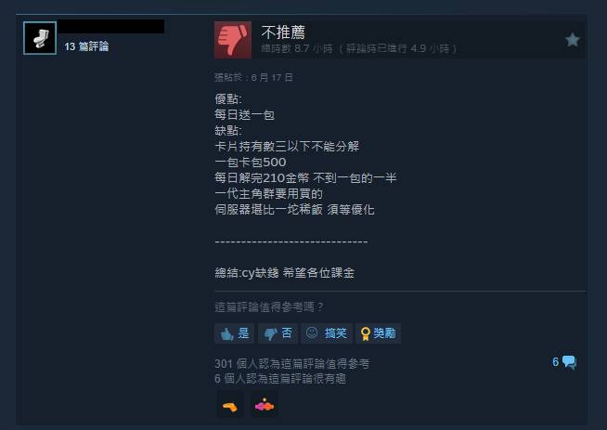Select the pink handshake award icon

[x=265, y=406]
